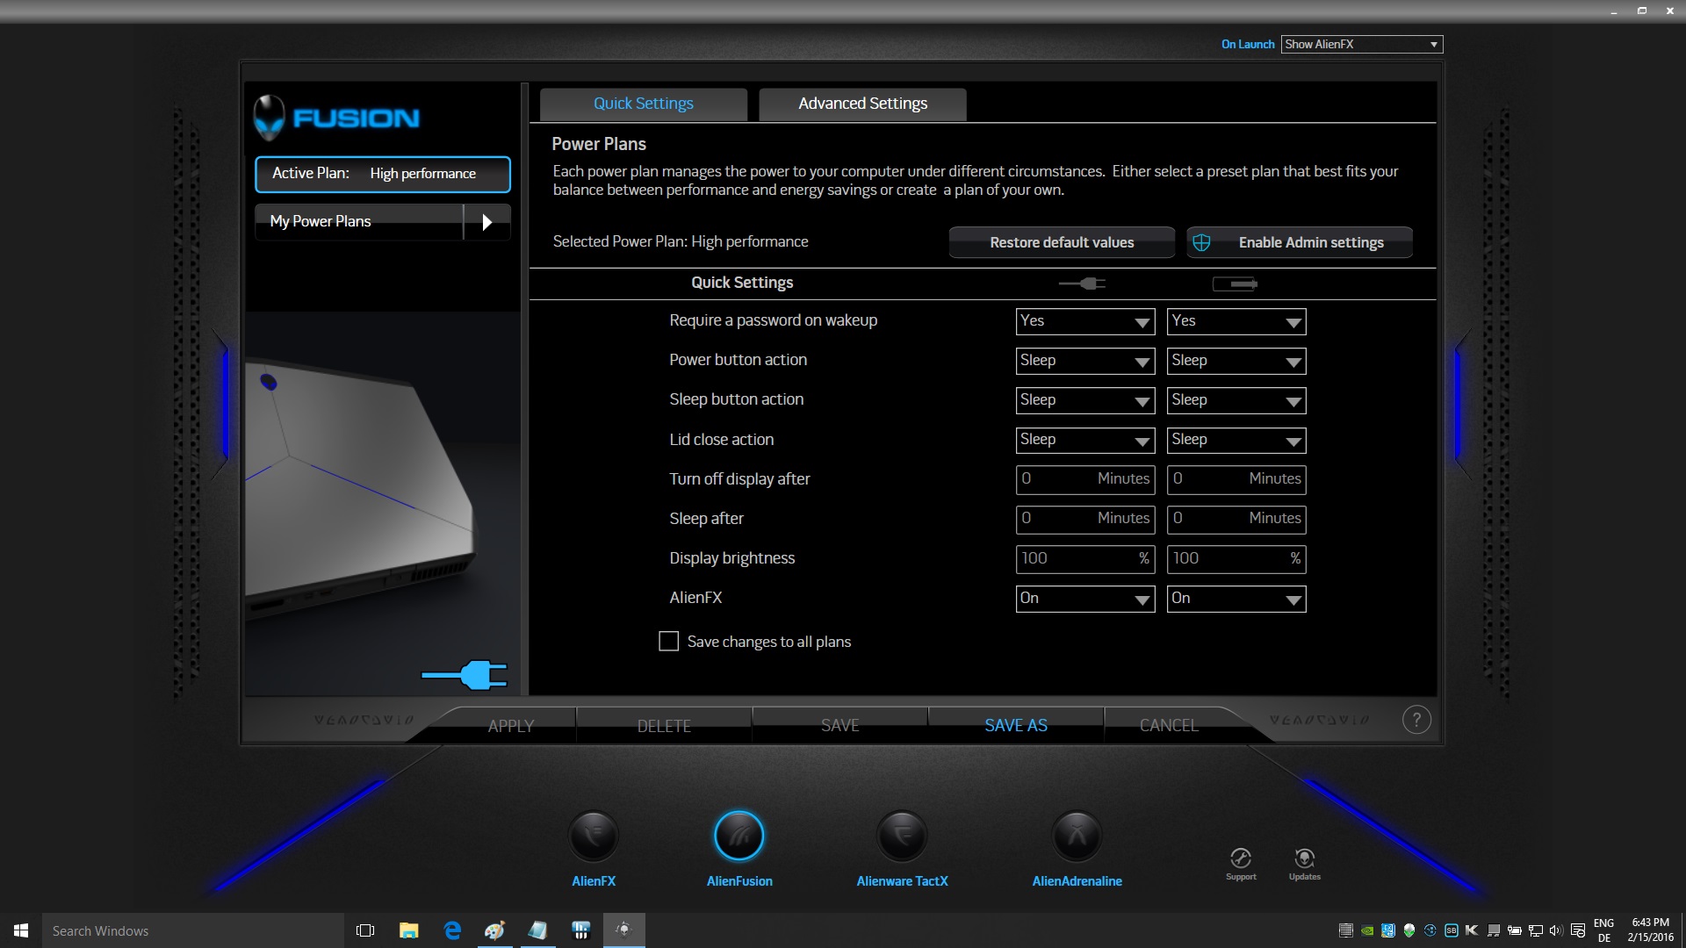This screenshot has width=1686, height=948.
Task: Click the Alienware alien head tray icon
Action: tap(1409, 930)
